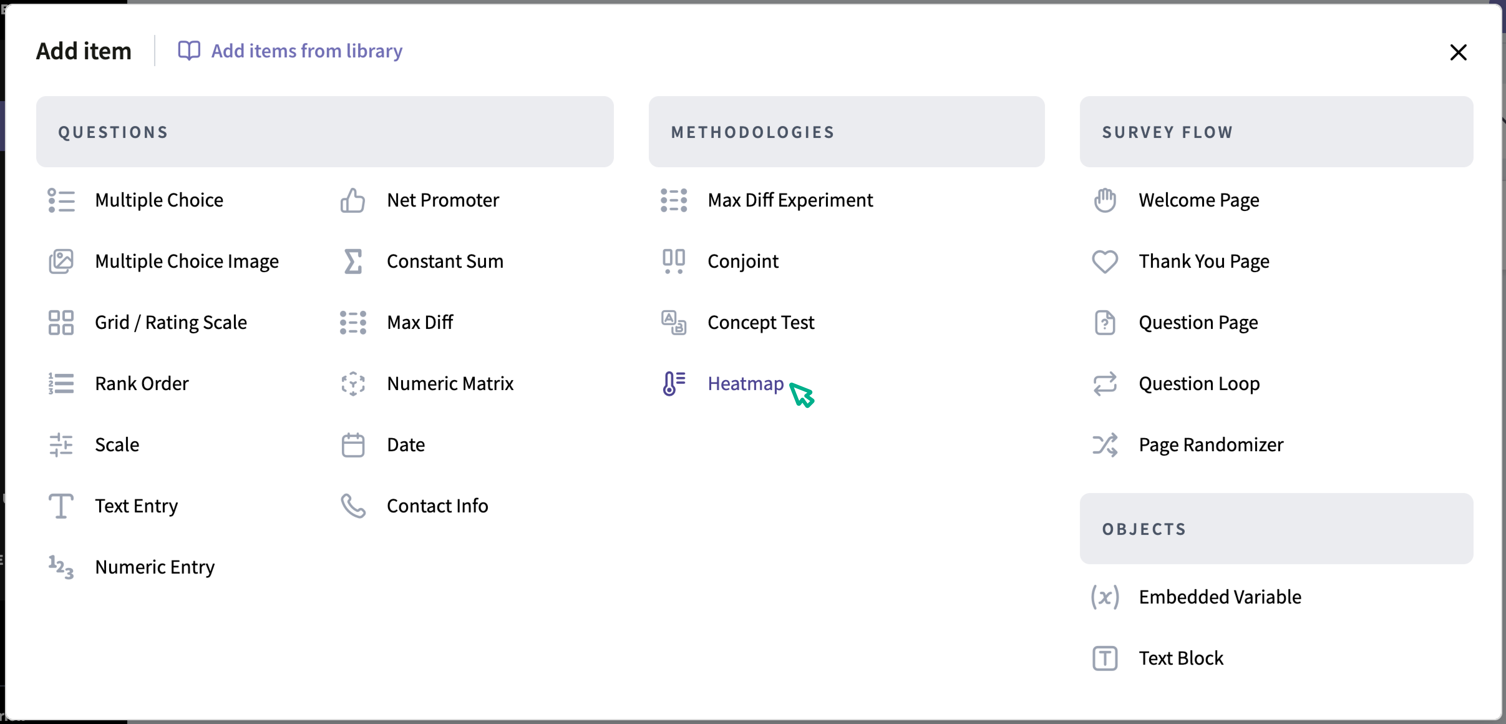Viewport: 1506px width, 724px height.
Task: Select Max Diff Experiment option
Action: pyautogui.click(x=790, y=201)
